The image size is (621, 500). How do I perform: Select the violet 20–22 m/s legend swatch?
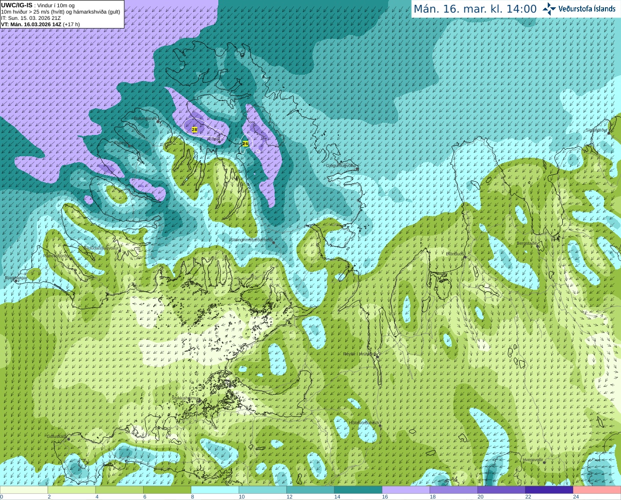[x=502, y=490]
